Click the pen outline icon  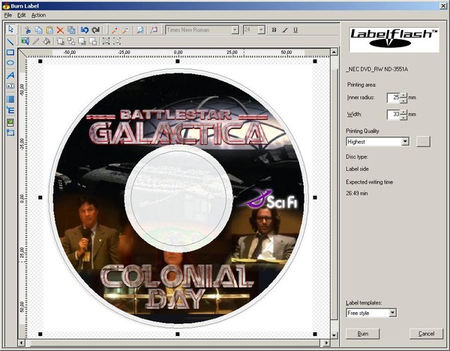pos(36,41)
